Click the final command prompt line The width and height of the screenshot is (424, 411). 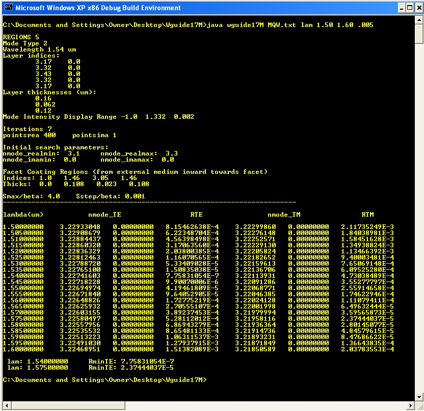click(104, 380)
